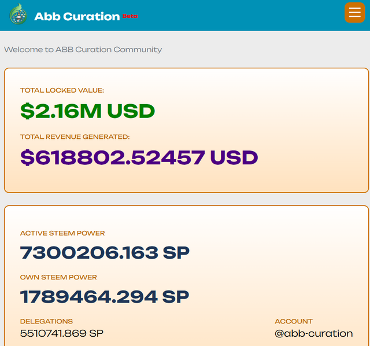370x346 pixels.
Task: Click the word USD after the revenue amount
Action: coord(234,157)
